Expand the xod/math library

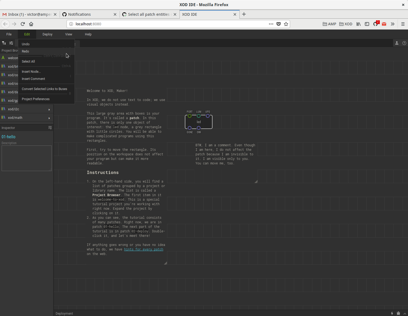pyautogui.click(x=49, y=118)
